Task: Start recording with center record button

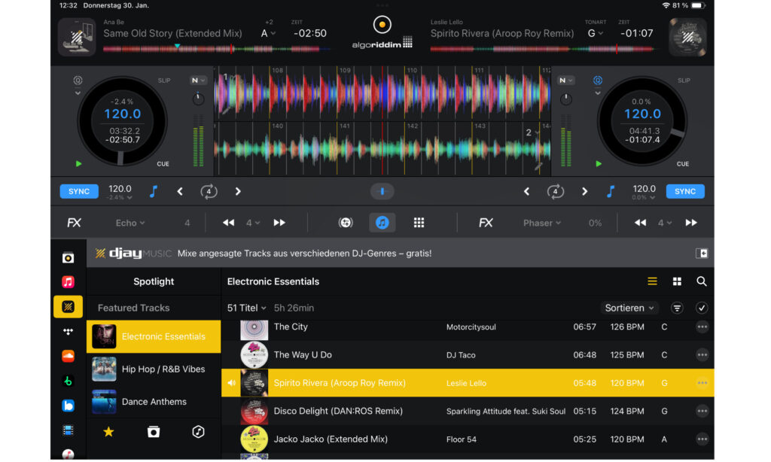Action: point(382,25)
